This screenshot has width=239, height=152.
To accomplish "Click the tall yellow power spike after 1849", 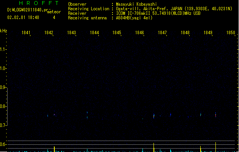I will 215,147.
